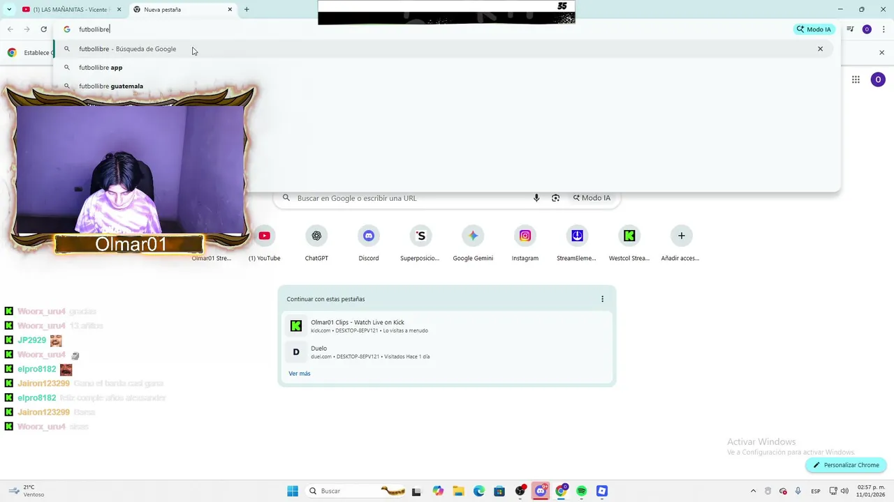Open the Google apps grid
The image size is (894, 502).
coord(856,79)
